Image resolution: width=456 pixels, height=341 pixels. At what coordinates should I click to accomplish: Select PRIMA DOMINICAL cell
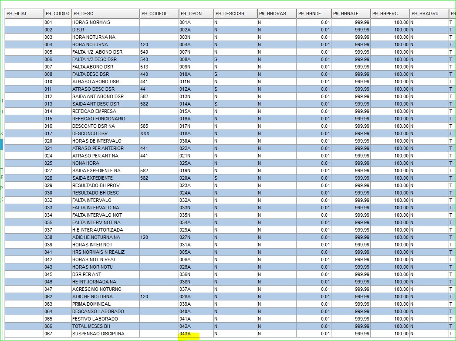click(105, 304)
